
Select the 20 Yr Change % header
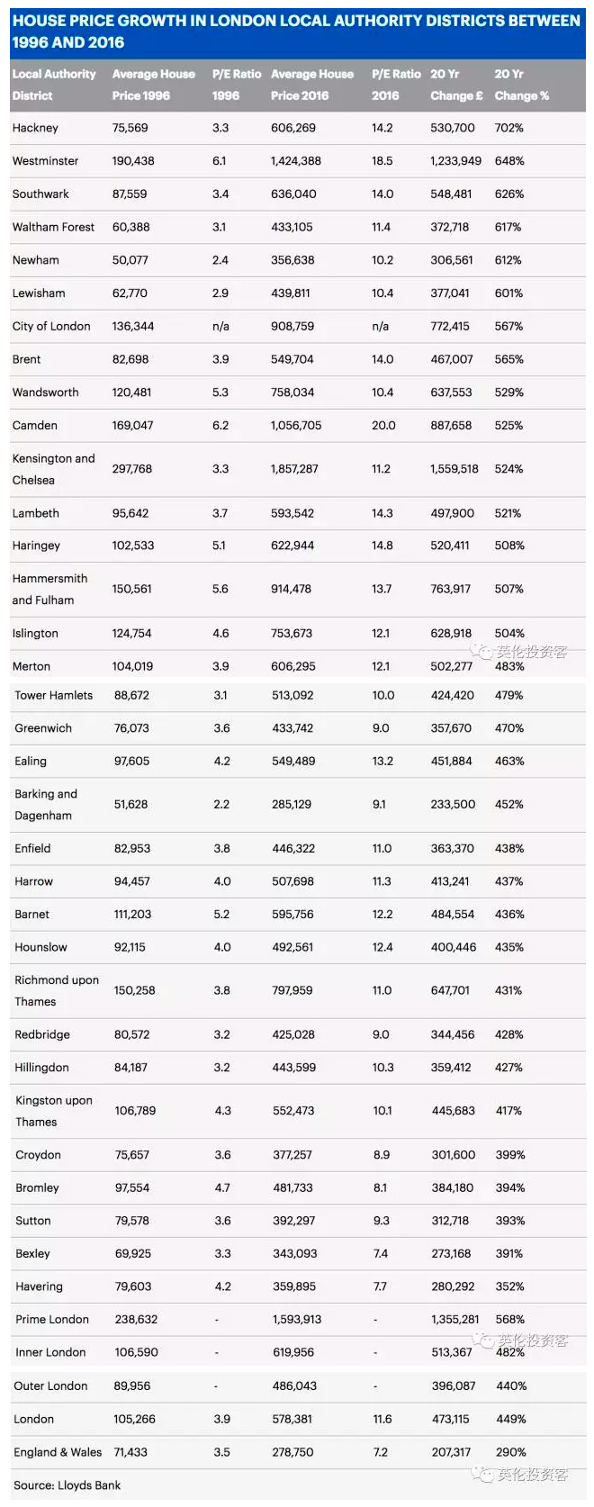[x=521, y=85]
